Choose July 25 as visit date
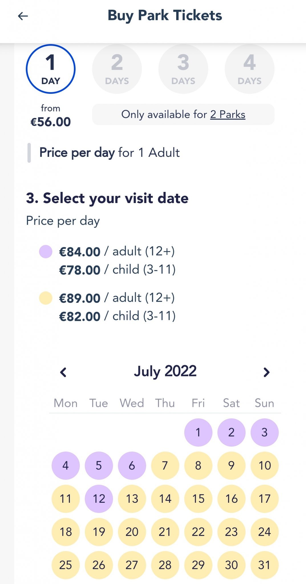Screen dimensions: 306x584 tap(66, 565)
